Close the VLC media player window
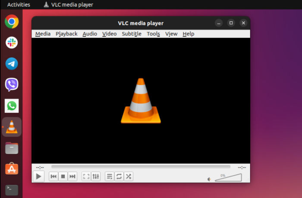This screenshot has width=302, height=198. click(243, 23)
